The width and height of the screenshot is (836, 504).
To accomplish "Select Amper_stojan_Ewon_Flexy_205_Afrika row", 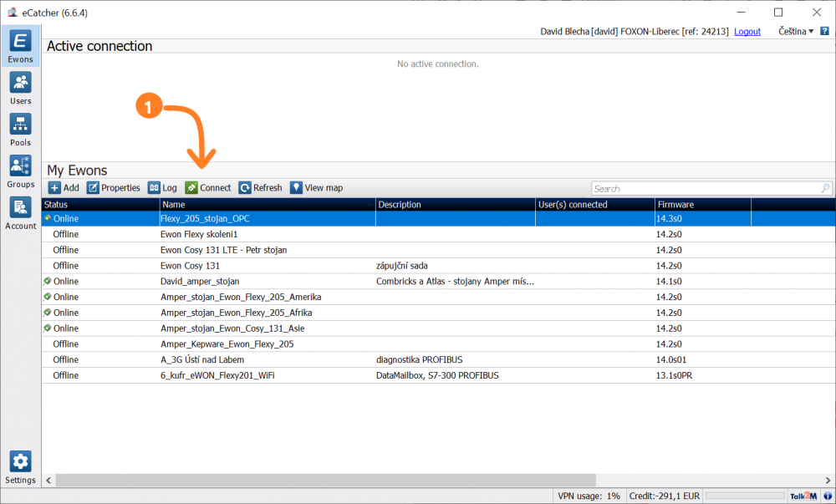I will [x=438, y=313].
